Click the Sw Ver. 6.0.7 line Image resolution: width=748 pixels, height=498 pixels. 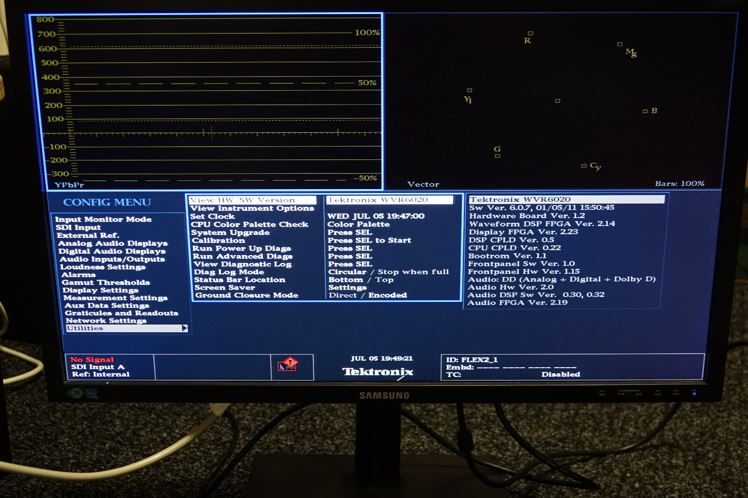click(542, 208)
